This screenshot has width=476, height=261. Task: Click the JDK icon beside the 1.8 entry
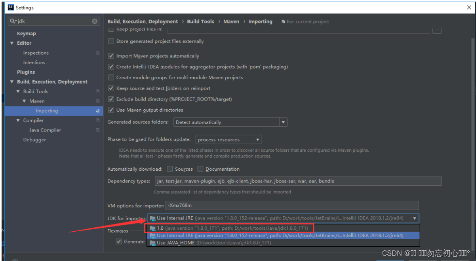coord(153,228)
